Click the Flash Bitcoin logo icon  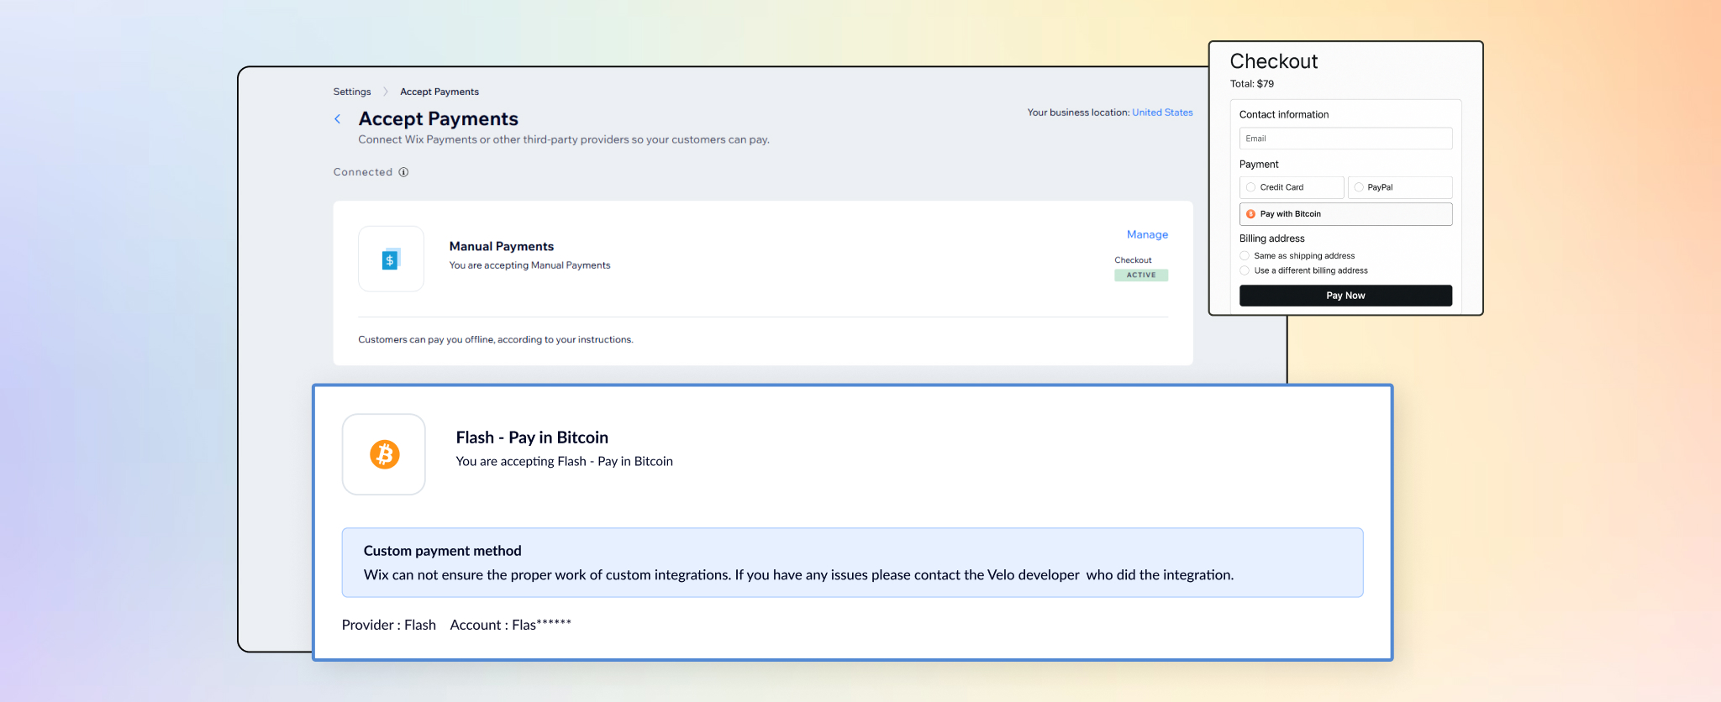point(384,454)
